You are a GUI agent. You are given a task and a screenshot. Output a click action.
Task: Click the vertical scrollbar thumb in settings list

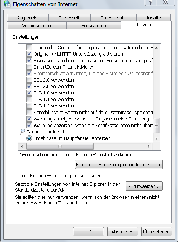point(157,126)
